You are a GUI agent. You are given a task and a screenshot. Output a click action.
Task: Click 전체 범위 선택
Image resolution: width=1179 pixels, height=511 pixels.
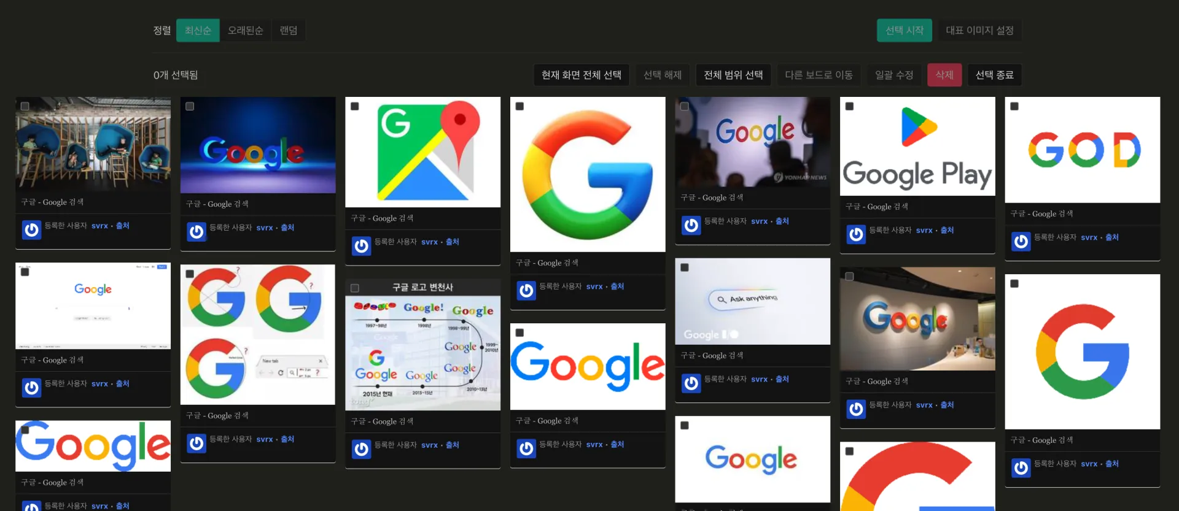733,75
